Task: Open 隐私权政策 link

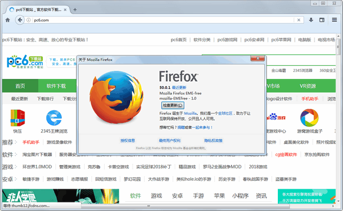Action: [213, 141]
